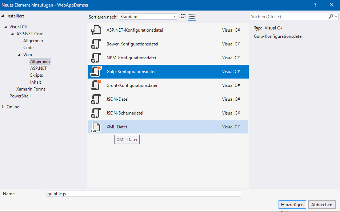
Task: Select Allgemein under ASP.NET Core
Action: (33, 41)
